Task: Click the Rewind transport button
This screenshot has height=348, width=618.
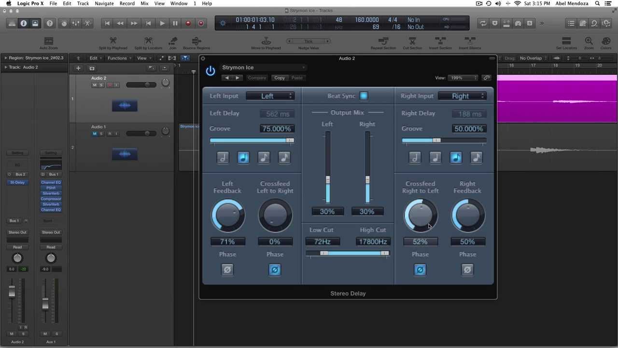Action: (120, 23)
